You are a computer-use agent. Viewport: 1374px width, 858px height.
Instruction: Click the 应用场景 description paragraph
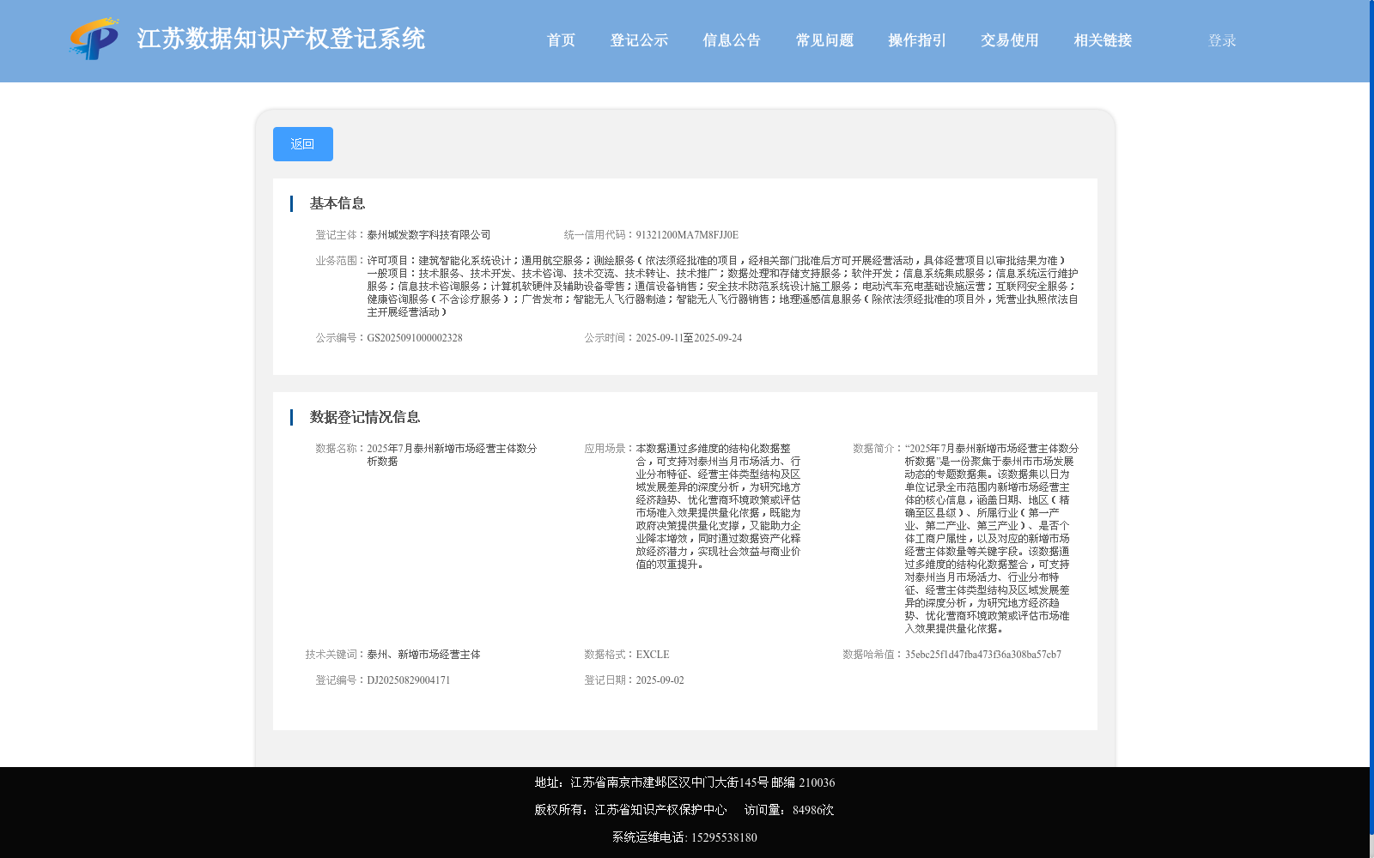click(x=718, y=506)
